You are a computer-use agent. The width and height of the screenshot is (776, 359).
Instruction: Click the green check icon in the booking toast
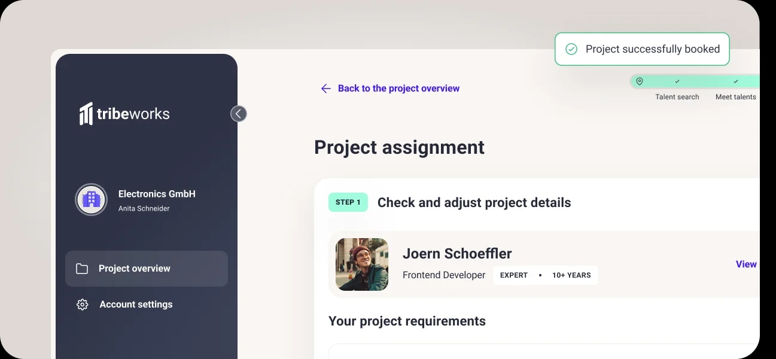[x=570, y=49]
